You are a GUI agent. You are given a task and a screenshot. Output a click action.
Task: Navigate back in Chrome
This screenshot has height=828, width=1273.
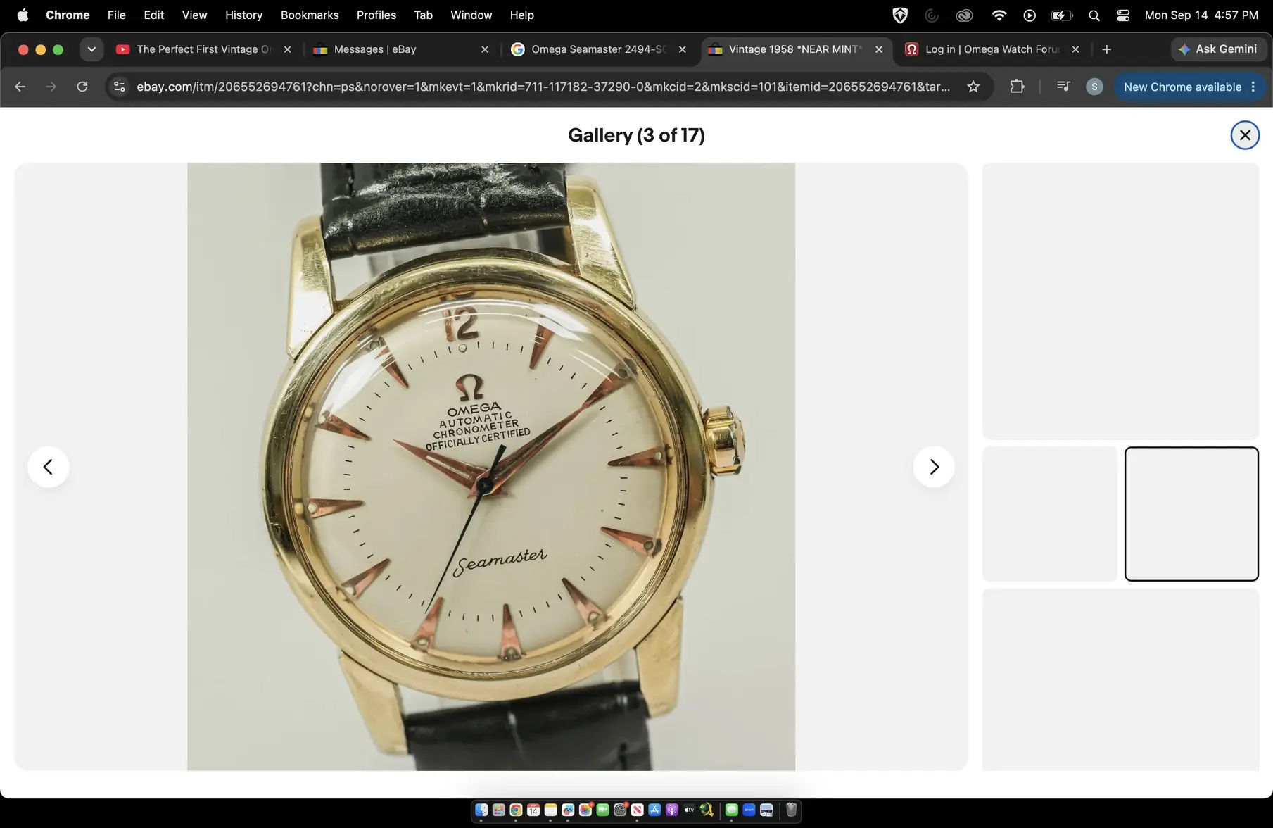coord(20,87)
